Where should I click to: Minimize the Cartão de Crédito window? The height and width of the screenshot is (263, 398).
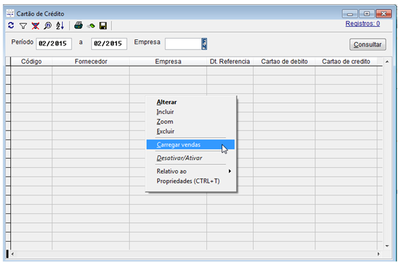[x=350, y=14]
